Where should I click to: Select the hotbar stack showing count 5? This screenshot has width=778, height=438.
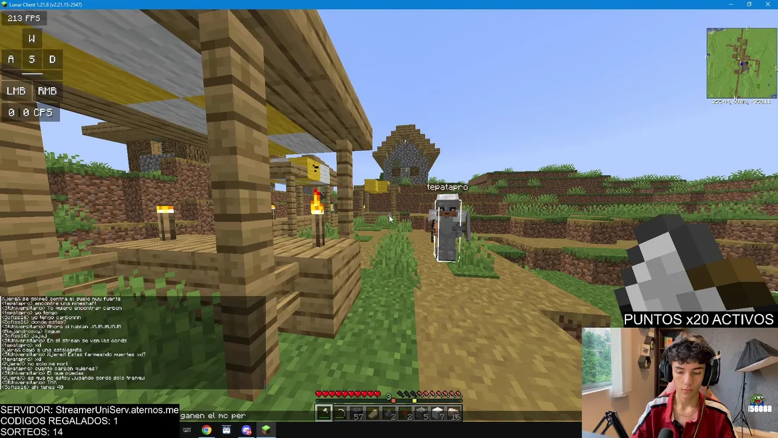pos(421,413)
